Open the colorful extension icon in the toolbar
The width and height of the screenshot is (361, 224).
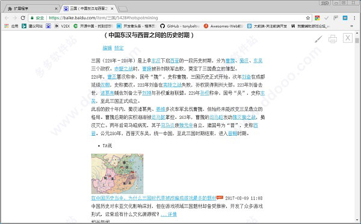tap(317, 18)
